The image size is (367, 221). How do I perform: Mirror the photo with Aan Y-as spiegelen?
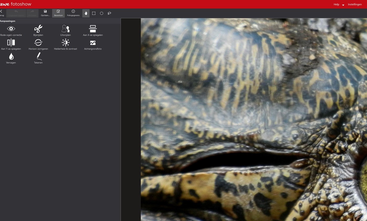[x=11, y=44]
